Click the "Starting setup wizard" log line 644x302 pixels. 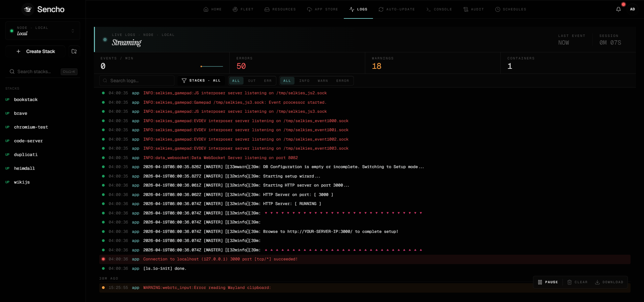(365, 176)
